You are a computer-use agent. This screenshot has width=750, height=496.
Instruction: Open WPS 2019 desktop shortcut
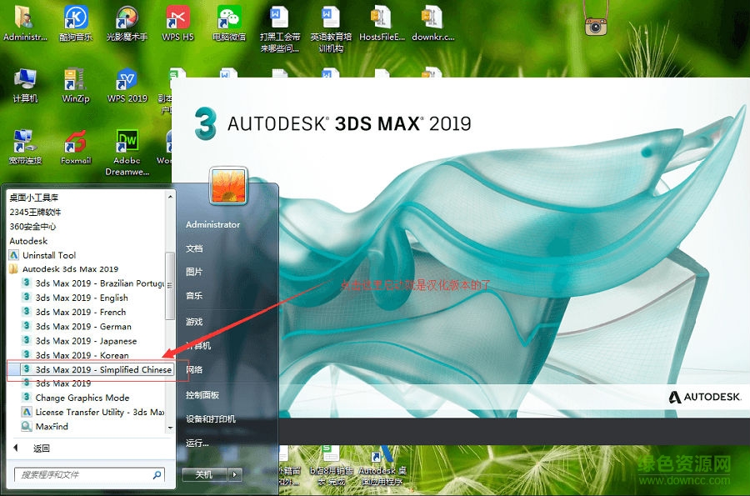pos(127,85)
